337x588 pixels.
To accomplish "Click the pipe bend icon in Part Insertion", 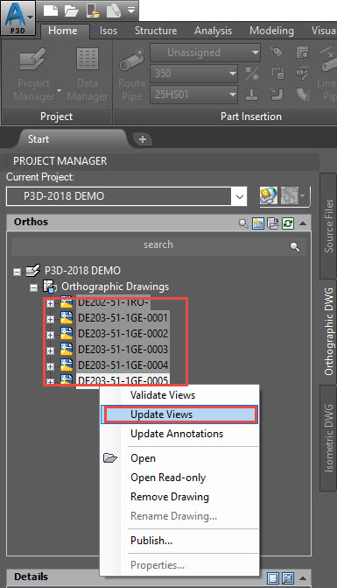I will (x=303, y=94).
